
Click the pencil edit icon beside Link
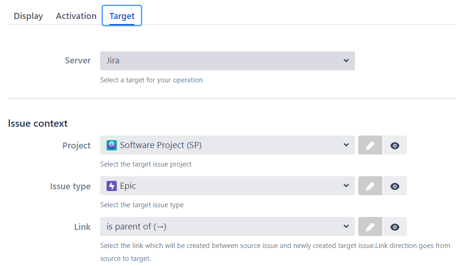370,227
